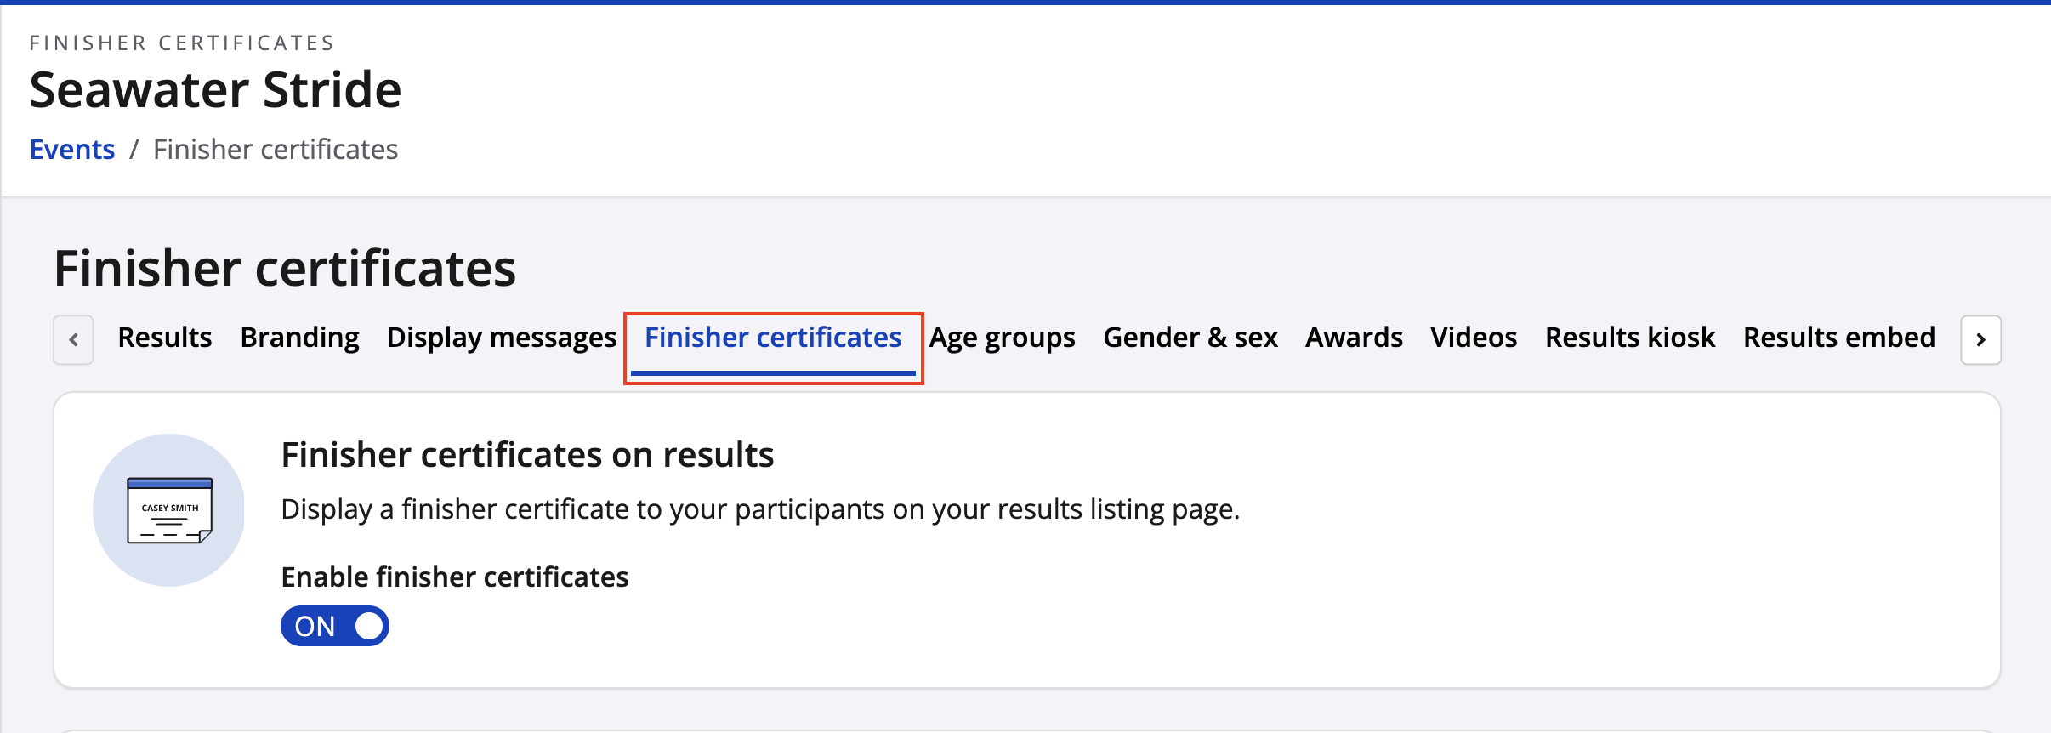Select the Videos tab
This screenshot has width=2051, height=733.
[1474, 338]
